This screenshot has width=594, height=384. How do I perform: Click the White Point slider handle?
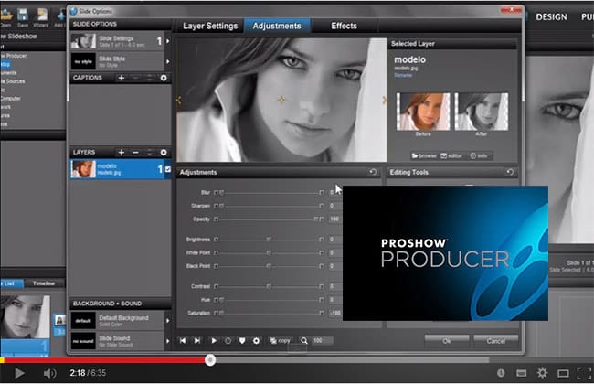[269, 253]
